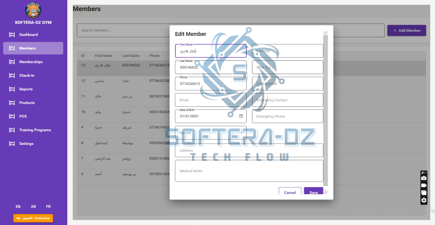435x225 pixels.
Task: Click the Last Name column header
Action: pos(131,56)
